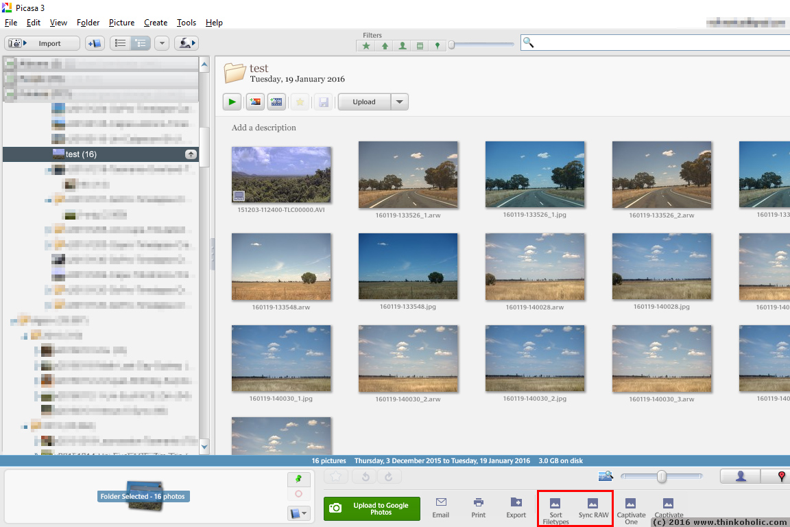Click the Email button
Screen dimensions: 790x527
[x=441, y=508]
